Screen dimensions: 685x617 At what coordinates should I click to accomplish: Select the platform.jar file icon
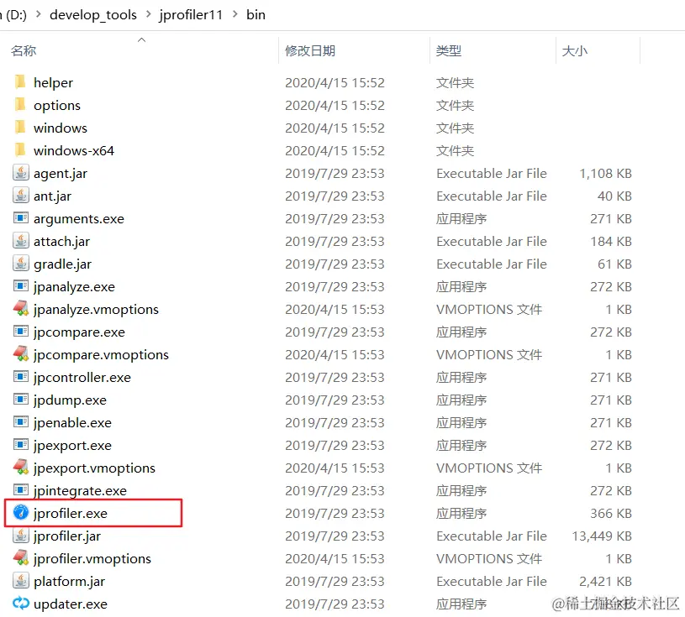21,581
